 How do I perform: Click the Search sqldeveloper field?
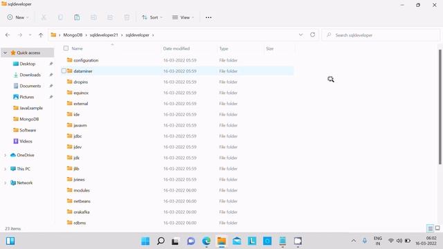coord(381,35)
